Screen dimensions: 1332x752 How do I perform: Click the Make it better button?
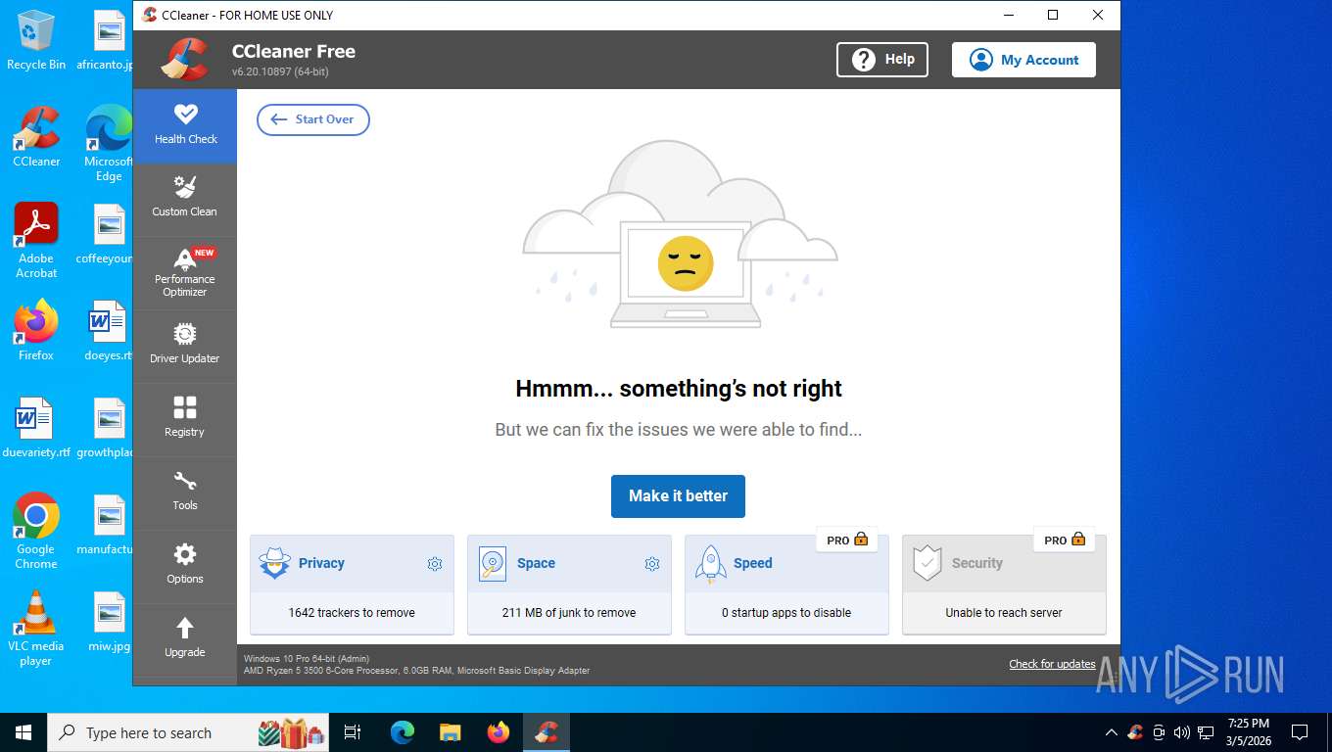point(678,496)
